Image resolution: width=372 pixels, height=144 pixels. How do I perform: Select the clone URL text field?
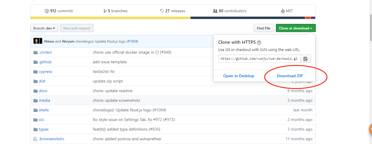(259, 59)
